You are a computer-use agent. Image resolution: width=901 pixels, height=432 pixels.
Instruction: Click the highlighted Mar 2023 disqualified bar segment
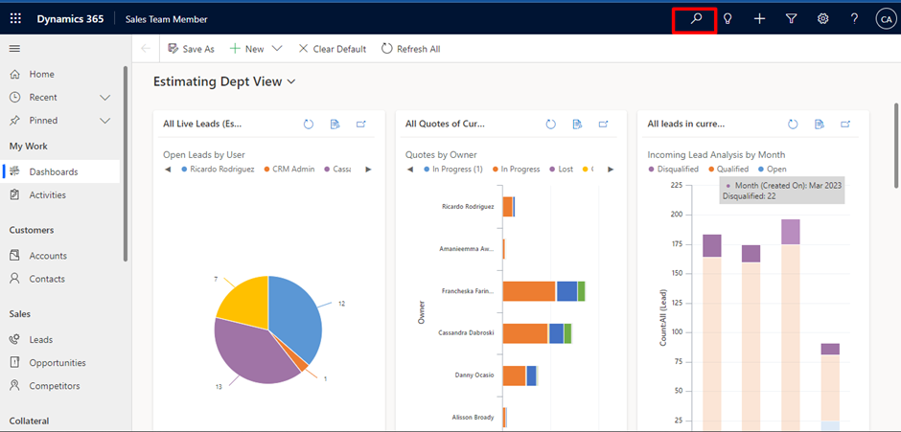tap(790, 232)
